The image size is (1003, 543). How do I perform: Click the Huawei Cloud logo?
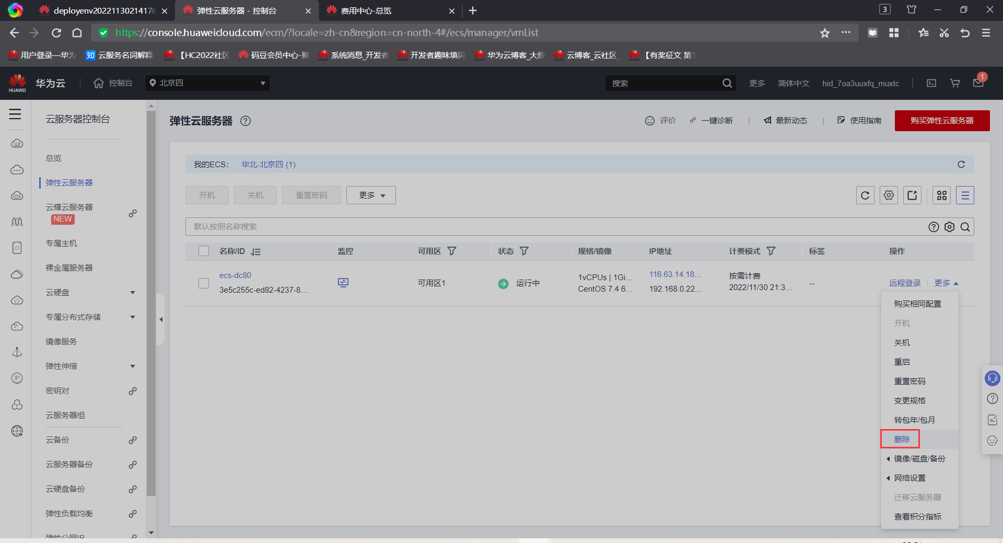tap(17, 83)
